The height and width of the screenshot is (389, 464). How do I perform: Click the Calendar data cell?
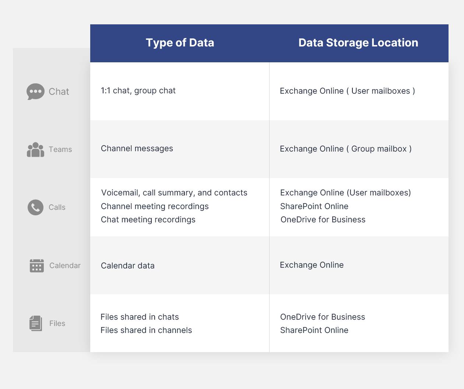[x=128, y=266]
